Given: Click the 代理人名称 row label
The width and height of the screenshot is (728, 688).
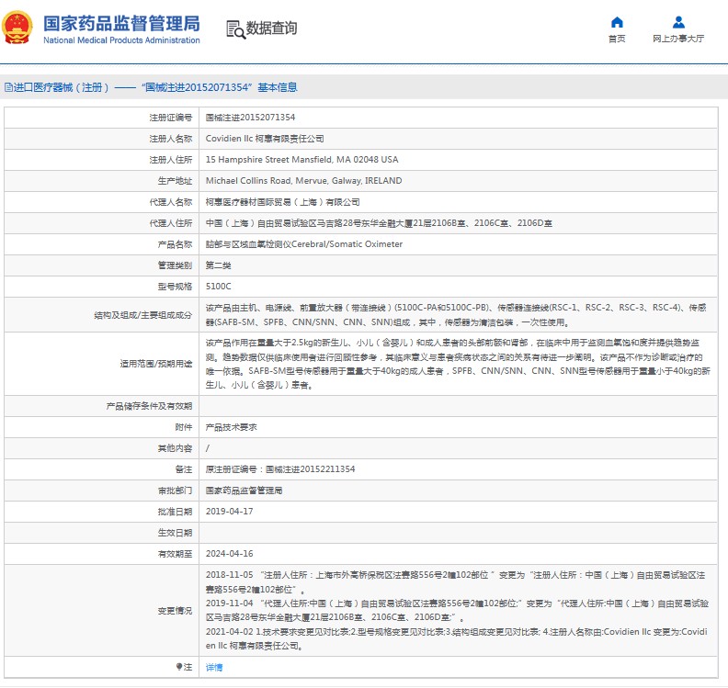Looking at the screenshot, I should click(x=170, y=202).
